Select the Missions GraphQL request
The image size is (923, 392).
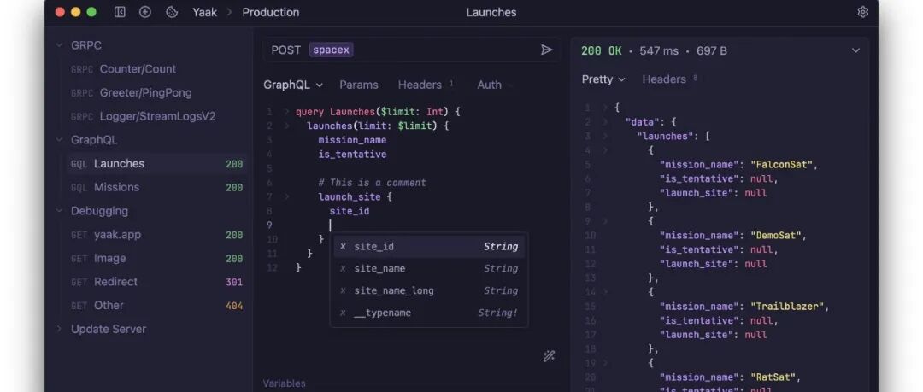coord(156,187)
